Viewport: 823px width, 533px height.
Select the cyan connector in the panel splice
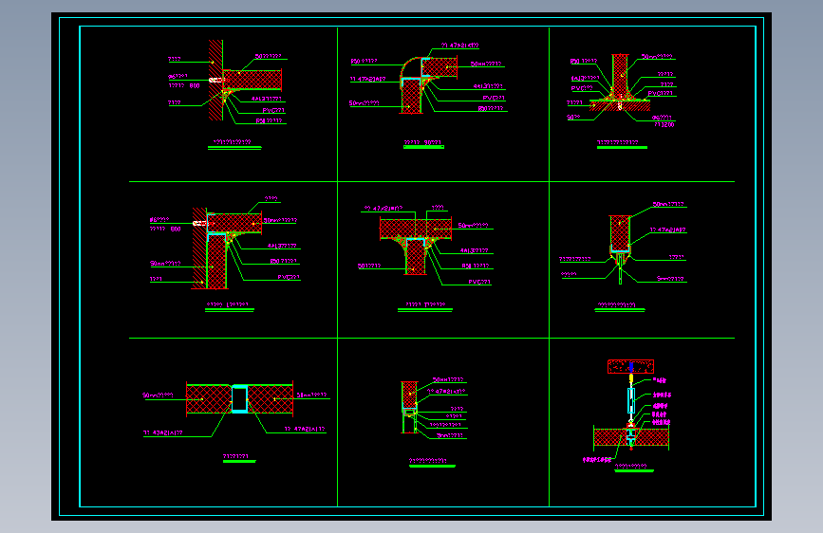[240, 399]
